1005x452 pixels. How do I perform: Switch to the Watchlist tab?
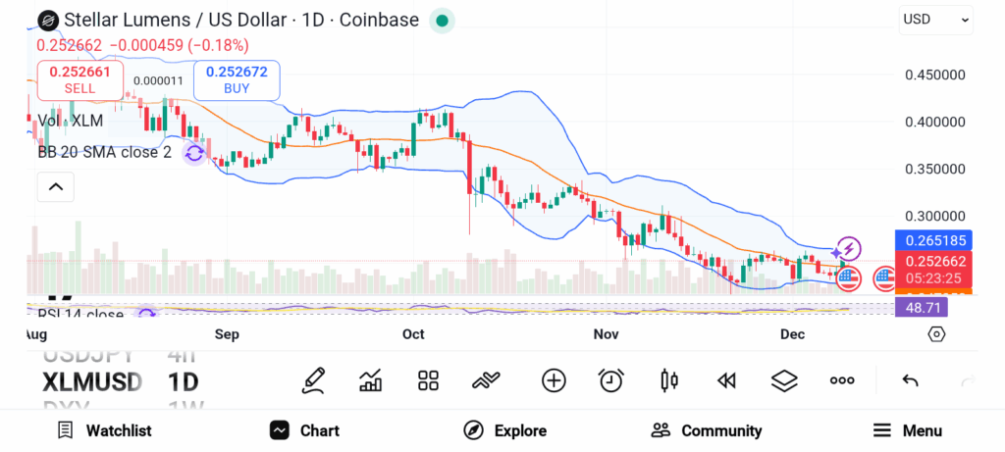click(x=104, y=430)
